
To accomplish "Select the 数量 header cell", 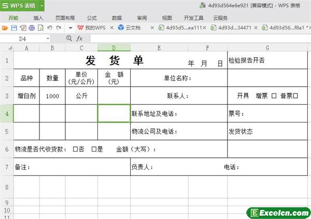I will pyautogui.click(x=52, y=78).
